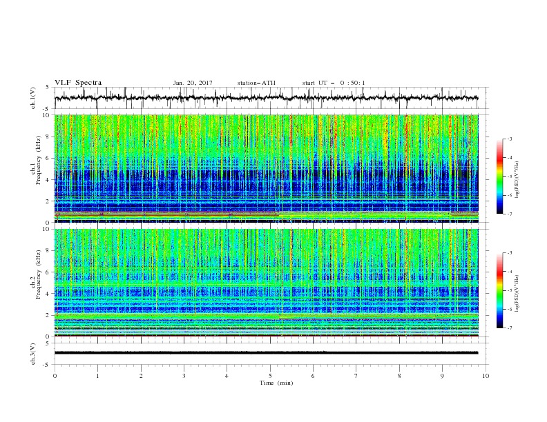Click the time axis tick label "4"

[227, 376]
